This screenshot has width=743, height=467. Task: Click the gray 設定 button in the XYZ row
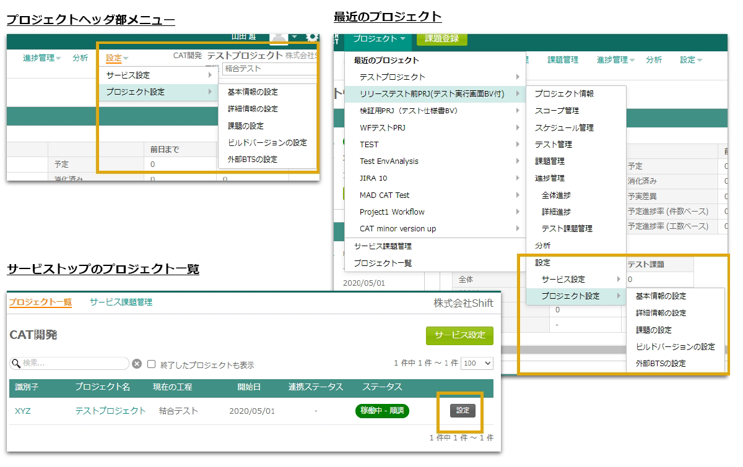coord(463,411)
